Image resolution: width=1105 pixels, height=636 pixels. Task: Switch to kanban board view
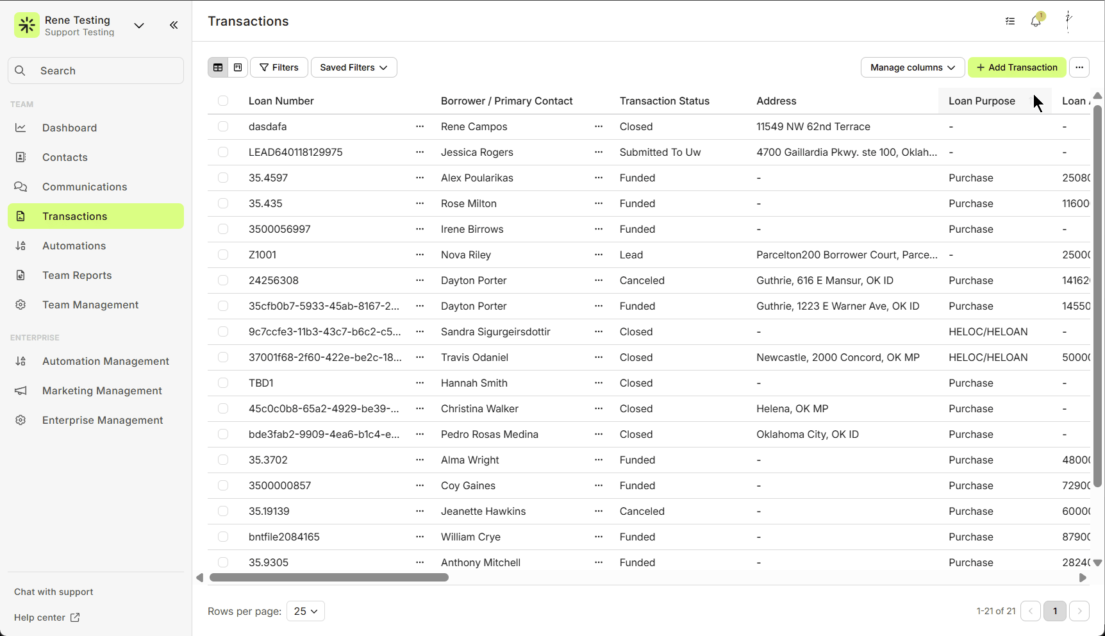(237, 67)
